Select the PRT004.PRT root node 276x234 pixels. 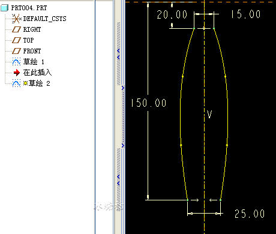pos(29,8)
